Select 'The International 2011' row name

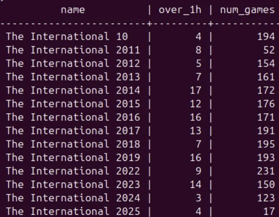(x=73, y=50)
